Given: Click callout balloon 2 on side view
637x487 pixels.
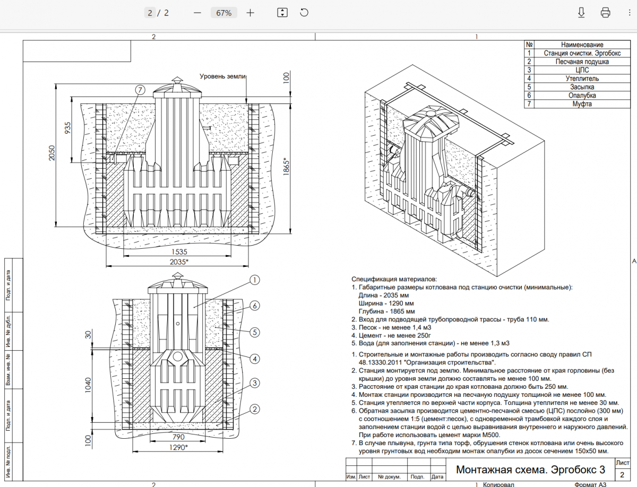Looking at the screenshot, I should click(255, 409).
